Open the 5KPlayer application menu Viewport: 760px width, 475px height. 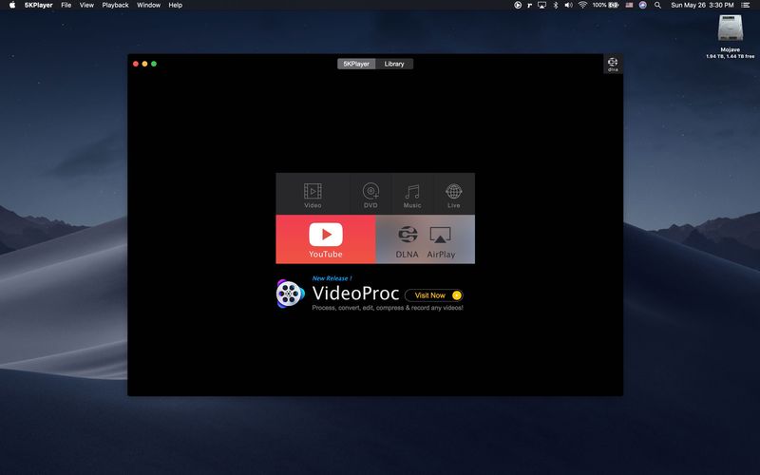38,5
